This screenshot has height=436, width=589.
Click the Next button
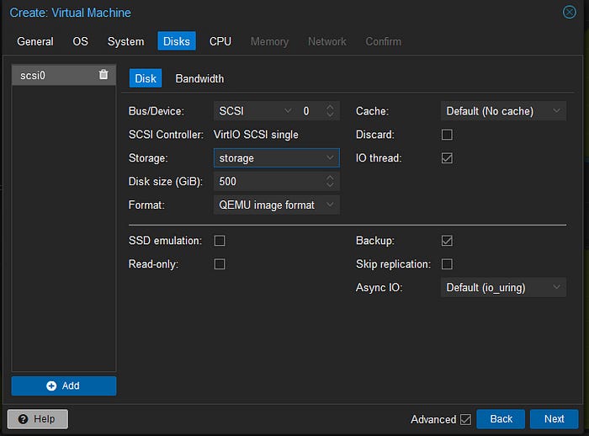pyautogui.click(x=554, y=418)
